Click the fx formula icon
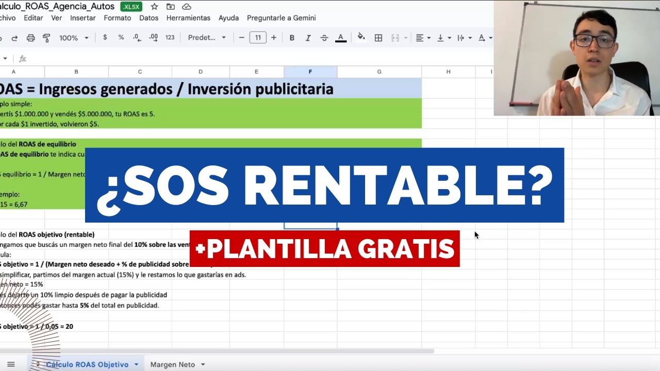This screenshot has height=371, width=660. point(23,59)
